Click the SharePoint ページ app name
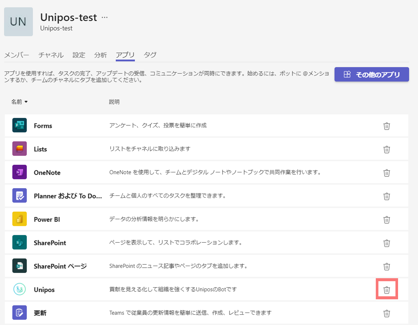Screen dimensions: 418x325 coord(60,266)
